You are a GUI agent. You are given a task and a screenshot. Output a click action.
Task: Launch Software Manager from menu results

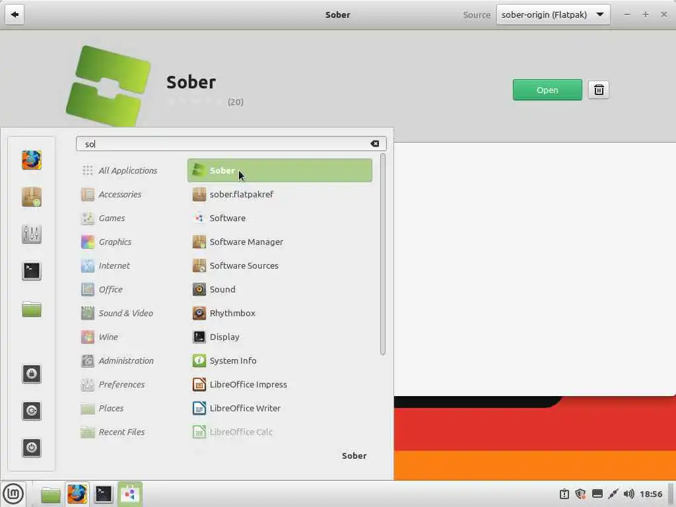280,242
